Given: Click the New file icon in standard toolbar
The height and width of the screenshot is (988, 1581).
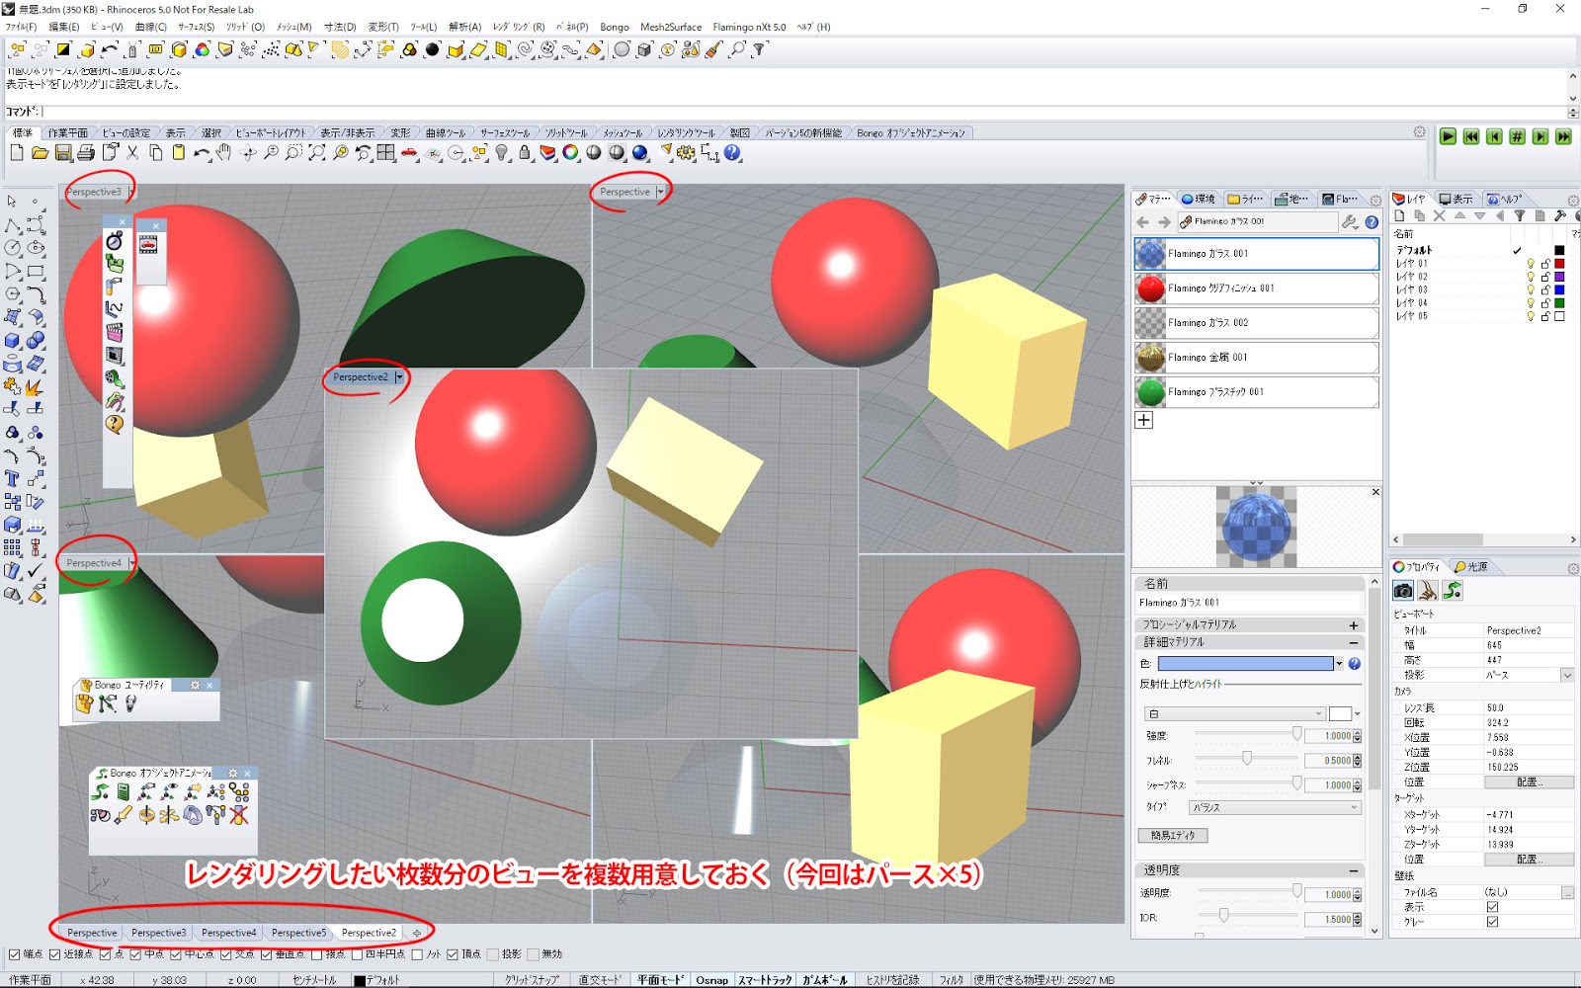Looking at the screenshot, I should pos(17,153).
